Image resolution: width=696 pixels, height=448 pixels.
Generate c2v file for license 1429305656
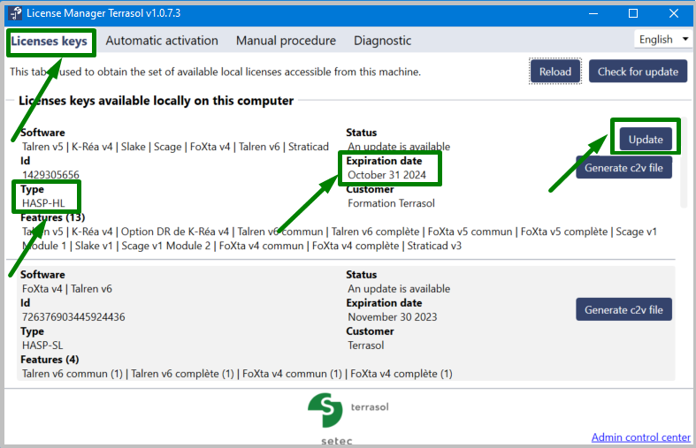pos(623,168)
